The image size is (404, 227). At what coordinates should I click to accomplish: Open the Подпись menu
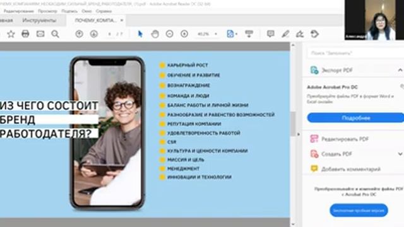pos(69,11)
